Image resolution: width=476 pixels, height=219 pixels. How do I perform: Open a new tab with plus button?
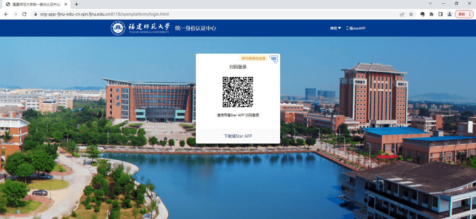(x=76, y=4)
